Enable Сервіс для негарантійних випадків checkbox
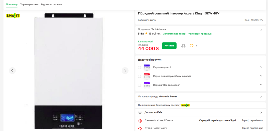 tap(139, 76)
